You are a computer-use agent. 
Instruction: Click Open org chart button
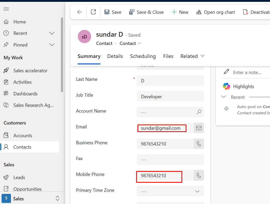tap(216, 12)
